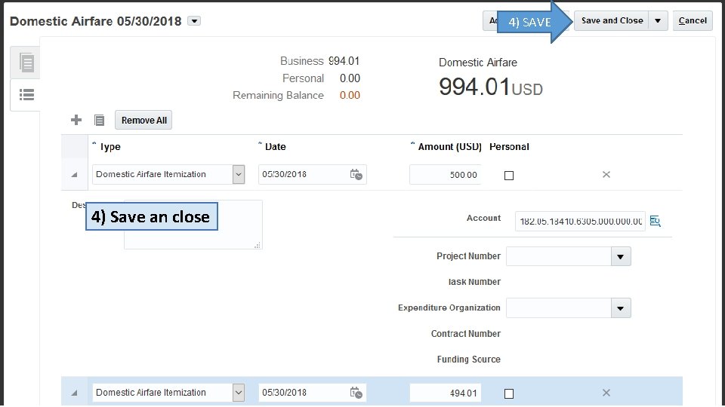The width and height of the screenshot is (725, 407).
Task: Add a new itemization line with plus icon
Action: pos(76,120)
